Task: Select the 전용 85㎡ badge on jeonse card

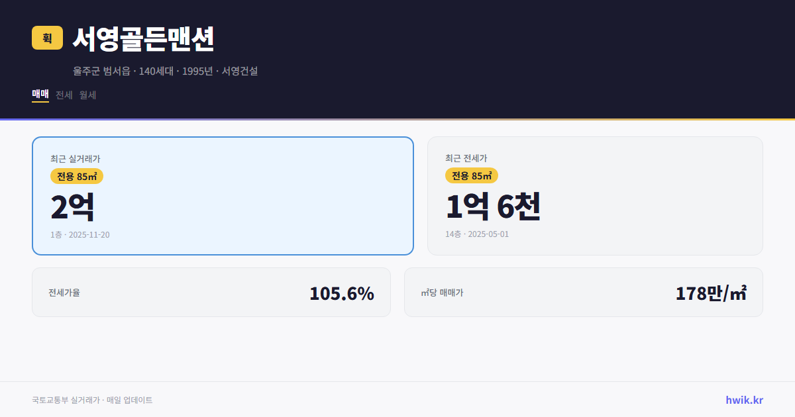Action: click(472, 176)
